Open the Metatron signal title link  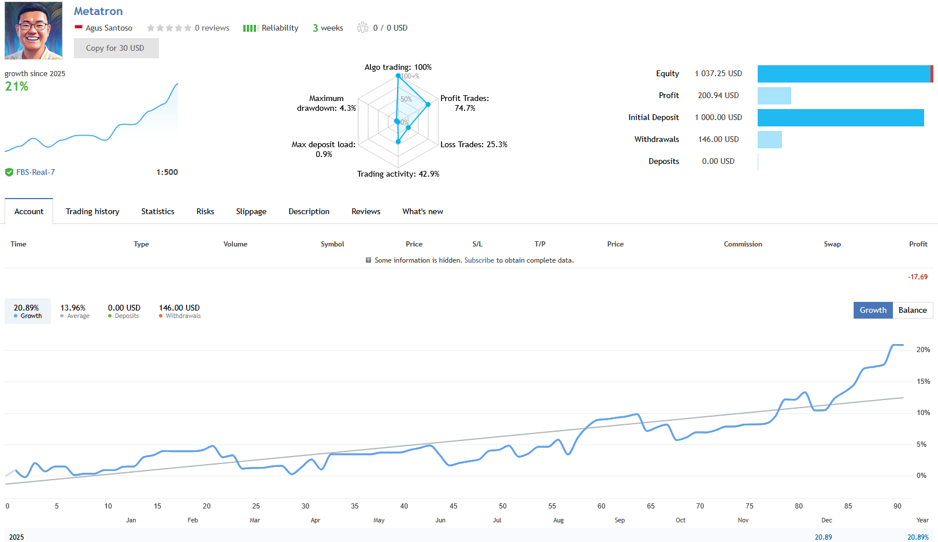(x=98, y=11)
